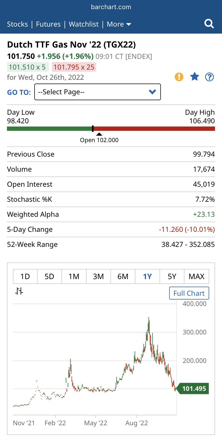Show the 6M chart period

(x=123, y=276)
